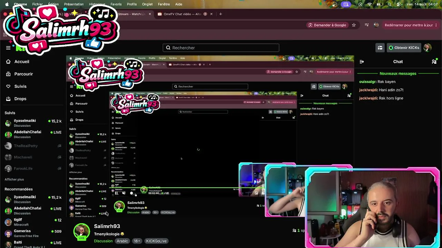Viewport: 442px width, 248px height.
Task: Click the 18+ tag below the stream
Action: tap(137, 241)
